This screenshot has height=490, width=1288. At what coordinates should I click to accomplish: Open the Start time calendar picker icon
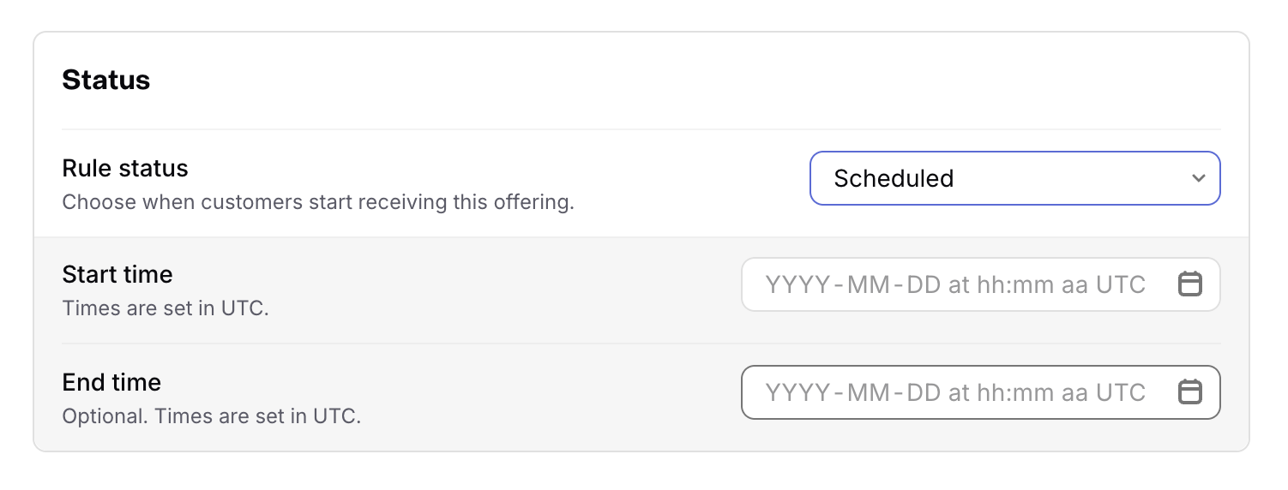click(x=1189, y=284)
